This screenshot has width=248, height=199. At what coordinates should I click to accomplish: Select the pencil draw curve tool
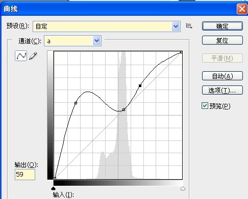click(33, 56)
